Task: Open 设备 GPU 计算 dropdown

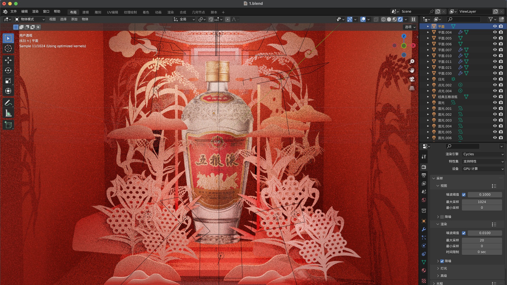Action: (483, 169)
